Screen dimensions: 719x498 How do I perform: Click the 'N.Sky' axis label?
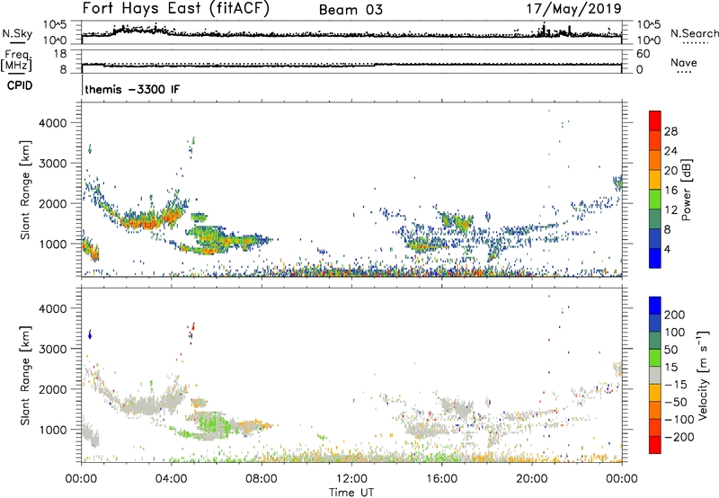17,33
